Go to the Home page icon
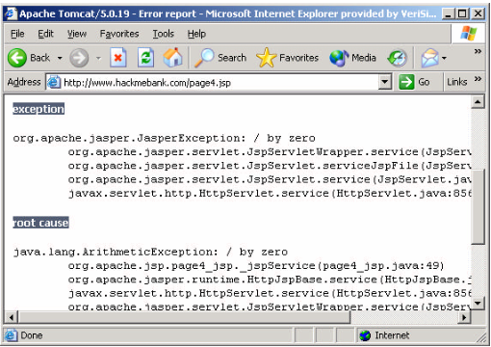This screenshot has height=347, width=491. 172,58
